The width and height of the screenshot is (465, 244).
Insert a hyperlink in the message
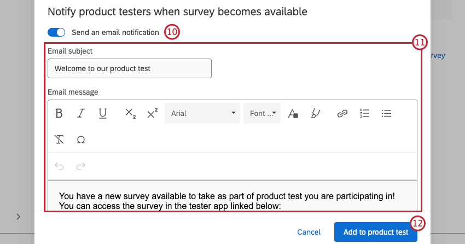[x=342, y=113]
